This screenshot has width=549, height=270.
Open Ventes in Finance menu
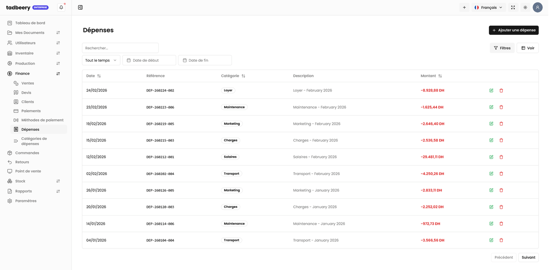pyautogui.click(x=27, y=83)
